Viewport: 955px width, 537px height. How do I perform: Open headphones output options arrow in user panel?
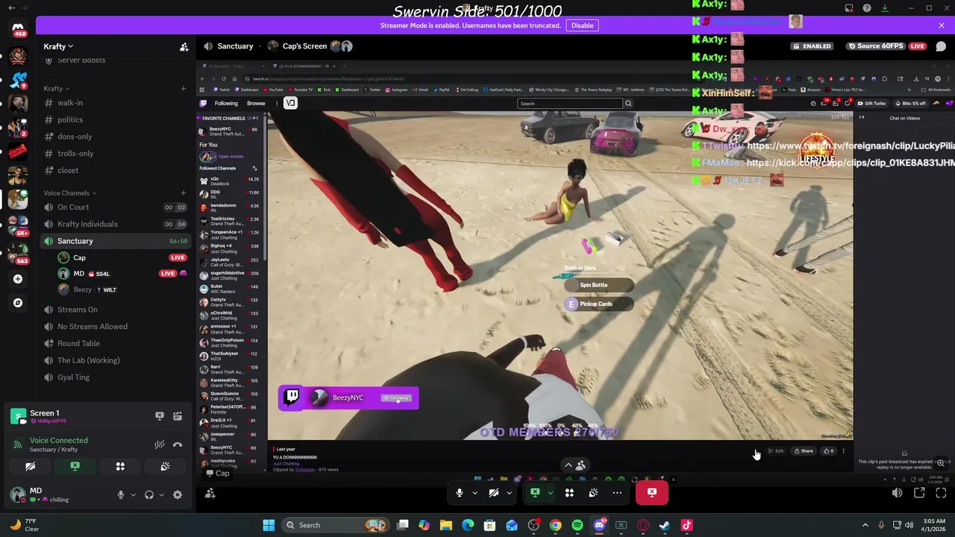[161, 494]
